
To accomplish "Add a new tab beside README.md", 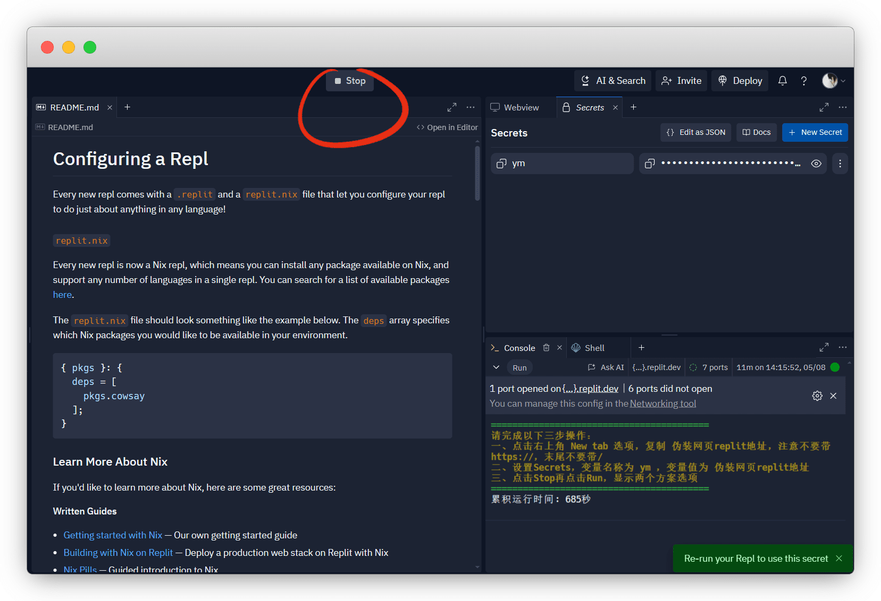I will 127,107.
